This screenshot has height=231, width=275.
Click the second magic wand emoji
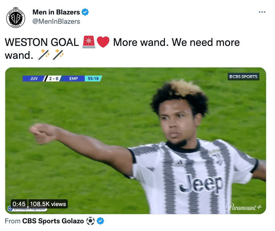(x=58, y=55)
